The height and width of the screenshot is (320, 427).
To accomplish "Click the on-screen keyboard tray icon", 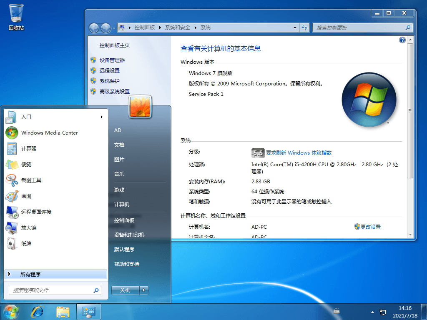I will click(337, 311).
